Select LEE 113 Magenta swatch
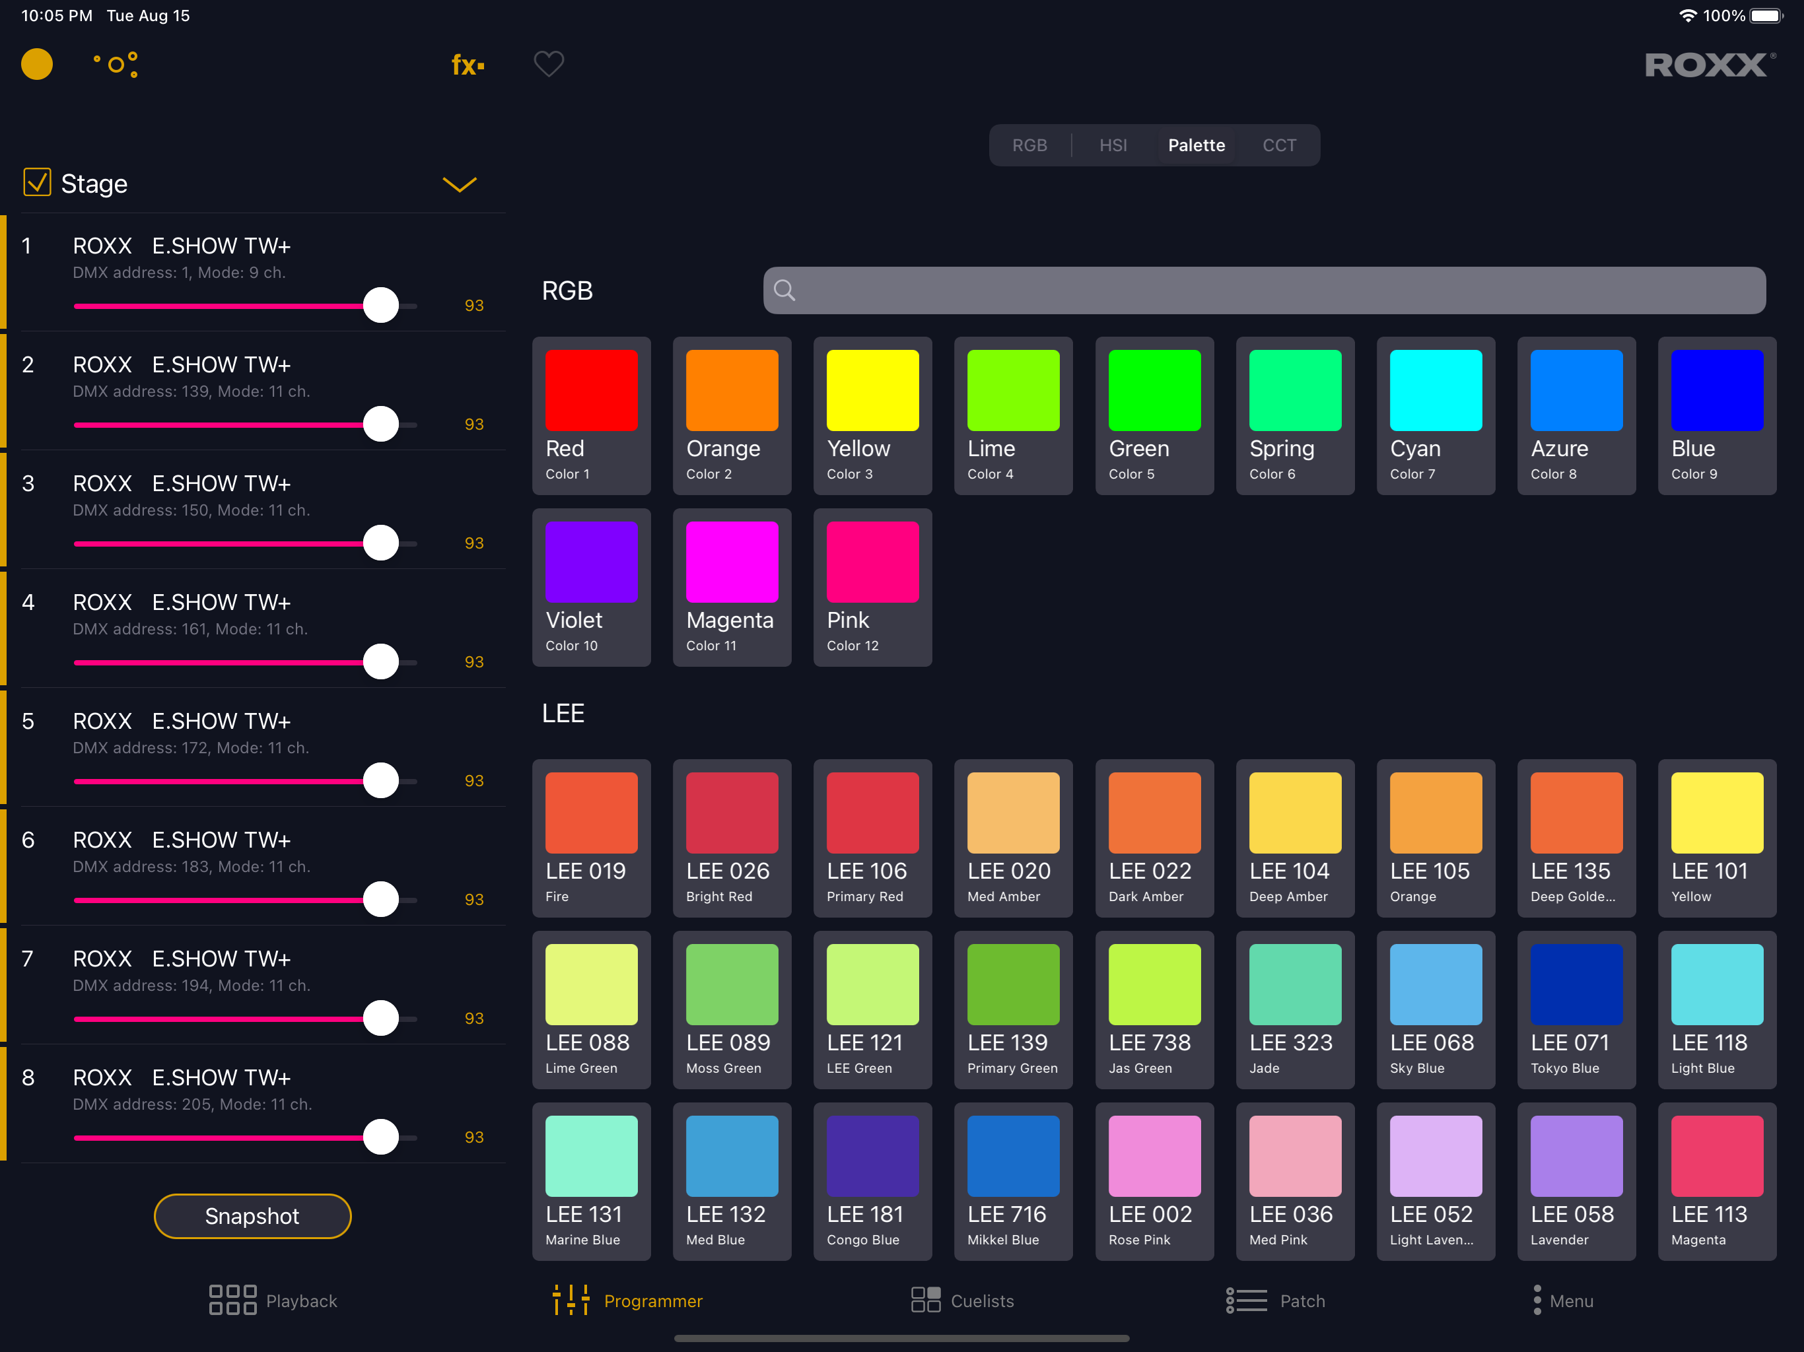 [x=1717, y=1182]
